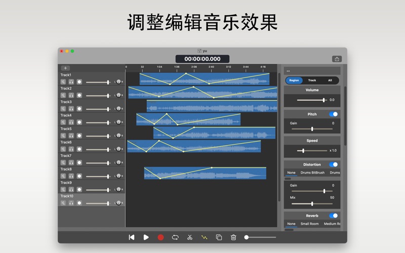Delete with the trash can icon
Screen dimensions: 405x253
point(233,237)
